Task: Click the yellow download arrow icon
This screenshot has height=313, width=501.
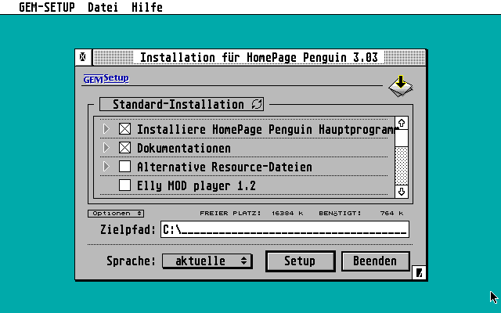Action: tap(401, 86)
